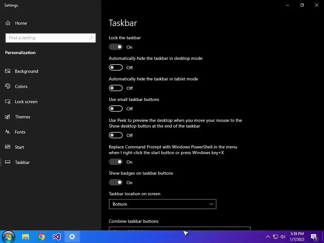Click the Themes brush icon

tap(8, 117)
